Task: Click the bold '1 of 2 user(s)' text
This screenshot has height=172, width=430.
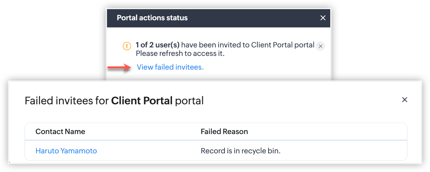Action: click(158, 45)
